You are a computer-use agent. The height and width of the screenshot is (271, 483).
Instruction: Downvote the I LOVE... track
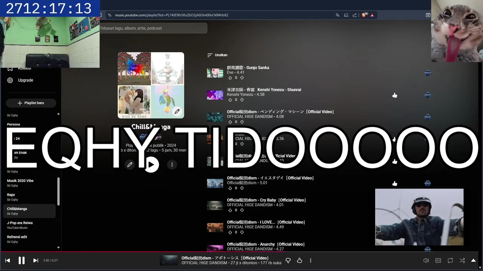coord(242,232)
